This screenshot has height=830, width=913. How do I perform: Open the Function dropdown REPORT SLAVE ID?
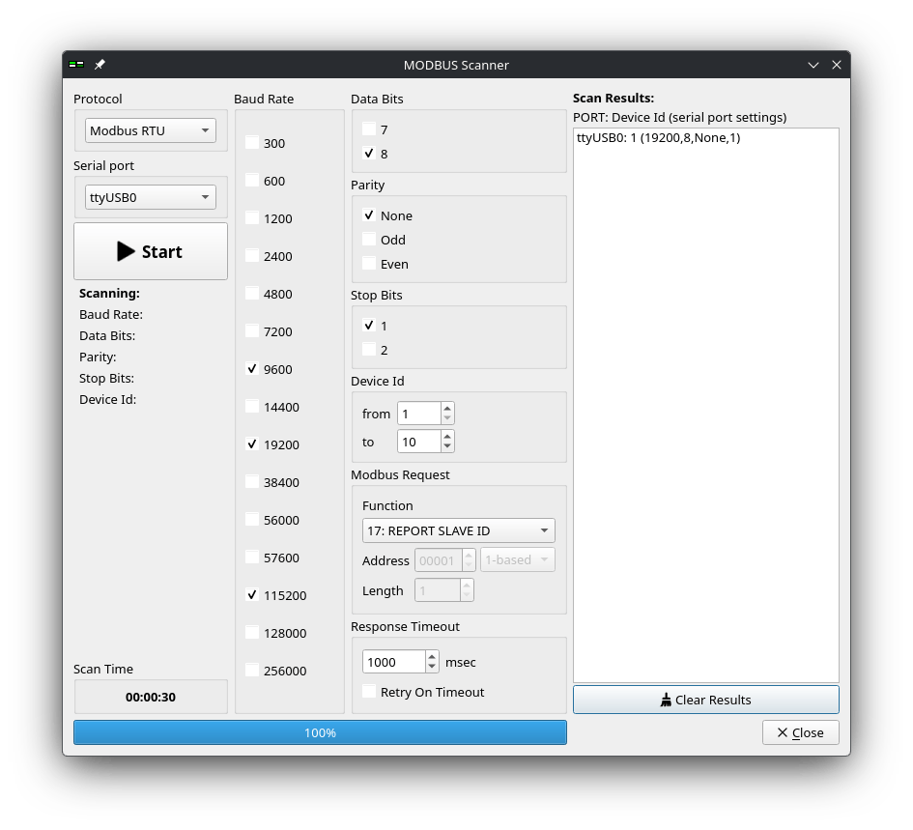tap(458, 530)
